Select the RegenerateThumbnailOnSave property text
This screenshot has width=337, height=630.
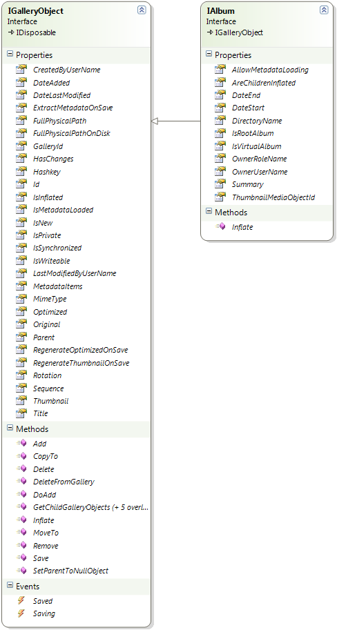point(81,363)
